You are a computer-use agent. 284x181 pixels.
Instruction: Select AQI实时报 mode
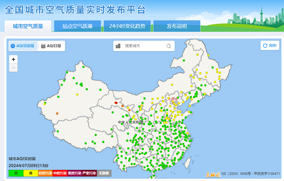coord(23,46)
